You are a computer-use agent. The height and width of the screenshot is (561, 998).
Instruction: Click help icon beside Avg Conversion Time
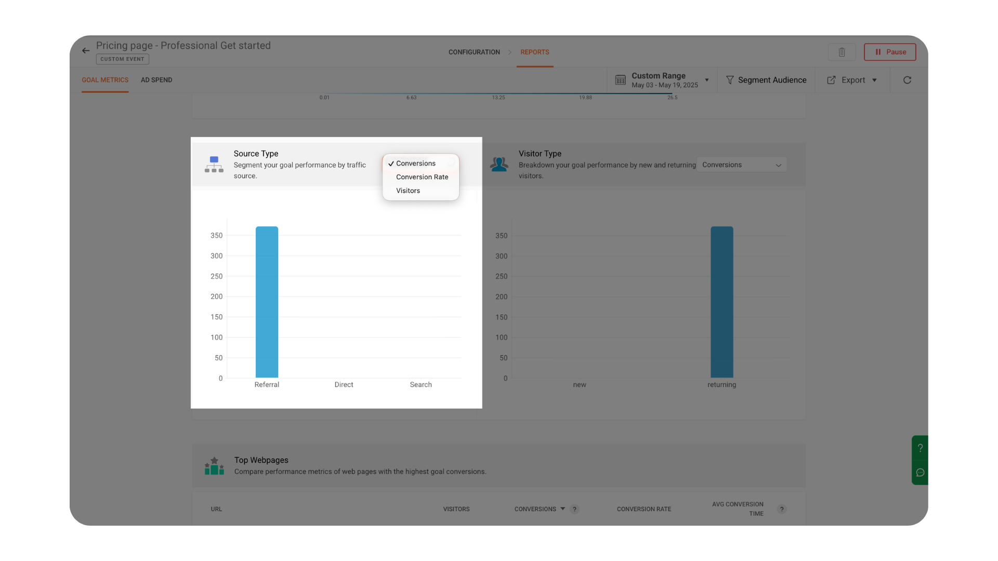(x=781, y=509)
